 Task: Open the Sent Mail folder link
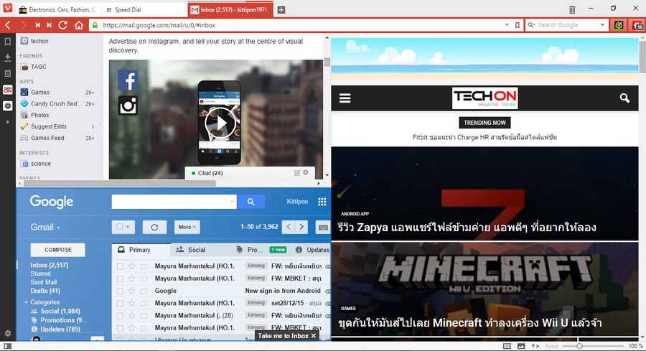(x=43, y=282)
